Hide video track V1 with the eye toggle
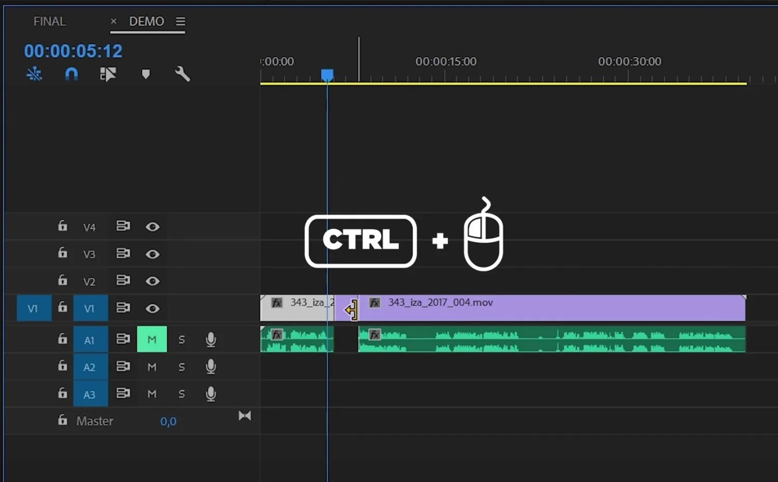This screenshot has height=482, width=778. click(x=152, y=308)
